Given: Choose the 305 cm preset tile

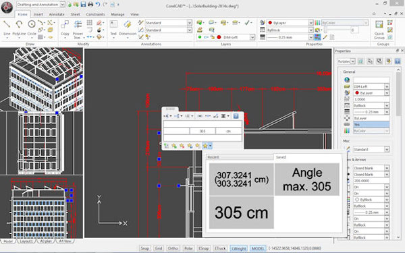Looking at the screenshot, I should (241, 213).
